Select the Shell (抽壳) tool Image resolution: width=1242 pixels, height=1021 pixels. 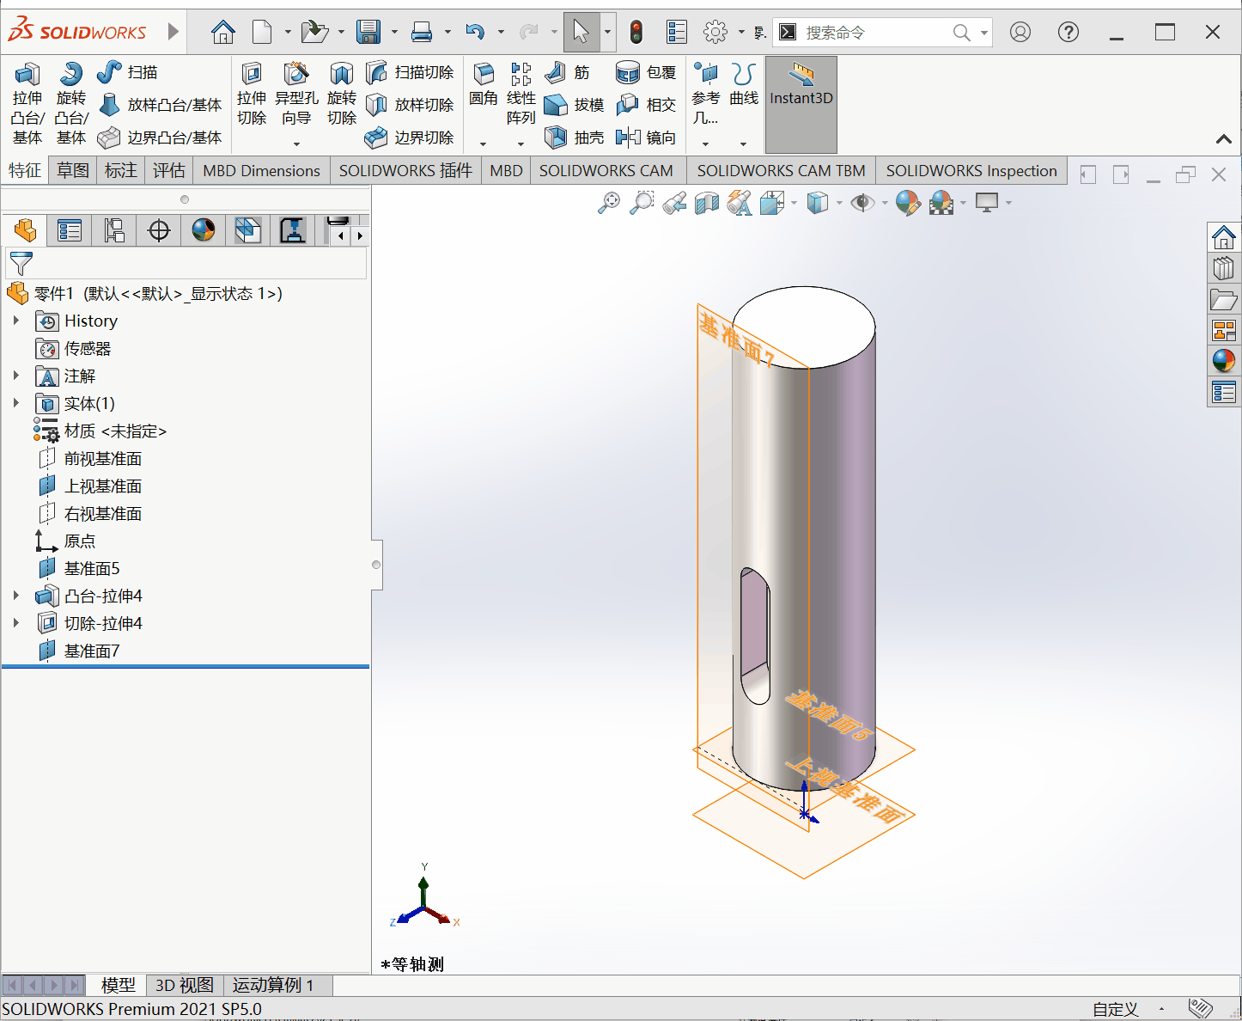575,138
